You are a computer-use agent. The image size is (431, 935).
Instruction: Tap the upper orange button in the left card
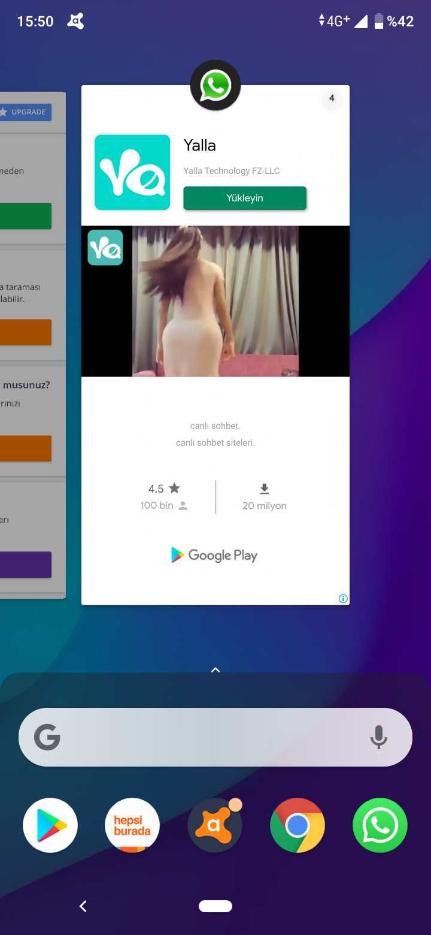[x=25, y=332]
